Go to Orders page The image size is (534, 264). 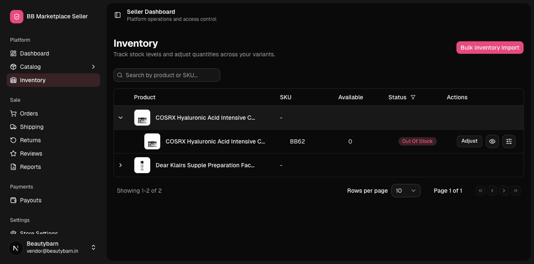tap(53, 113)
